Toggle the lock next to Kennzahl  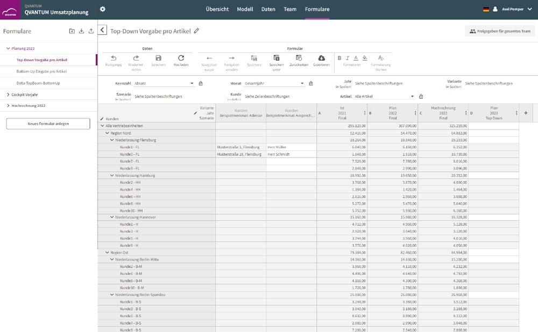point(201,83)
